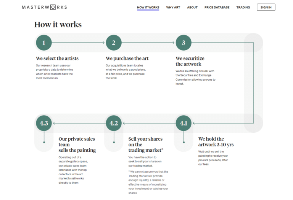Click the 'We purchase the art' heading
The image size is (293, 200).
coord(127,59)
